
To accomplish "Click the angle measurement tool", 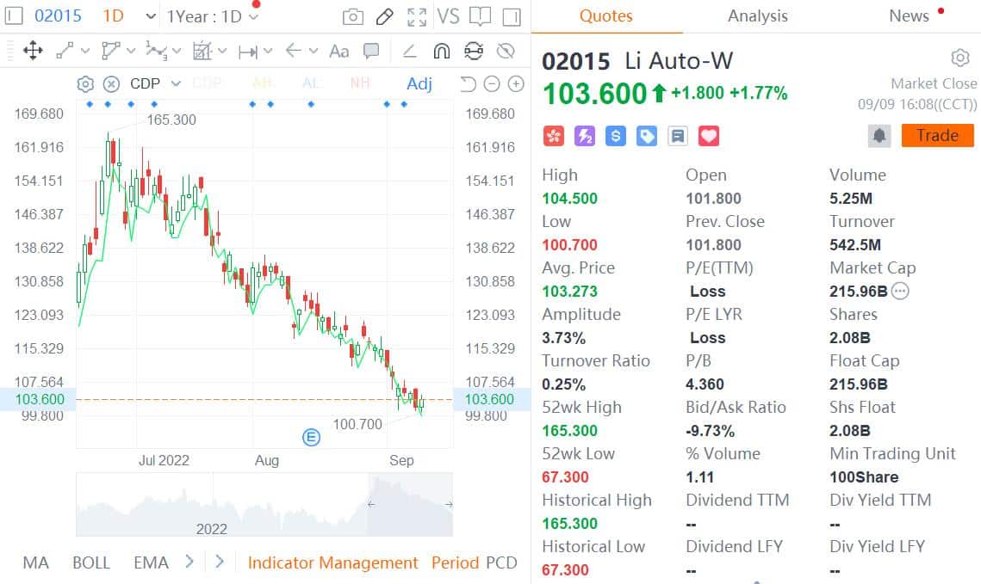I will pyautogui.click(x=409, y=52).
